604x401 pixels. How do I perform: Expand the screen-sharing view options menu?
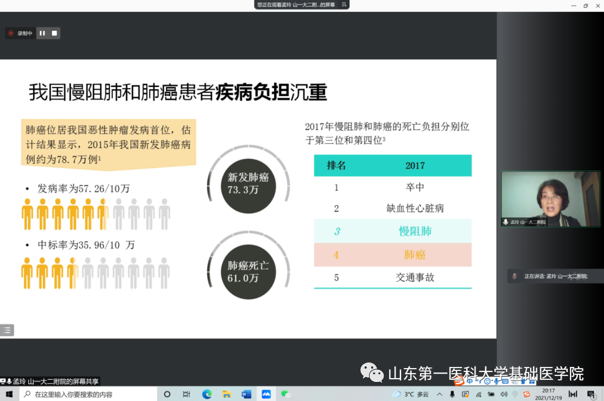click(x=344, y=4)
